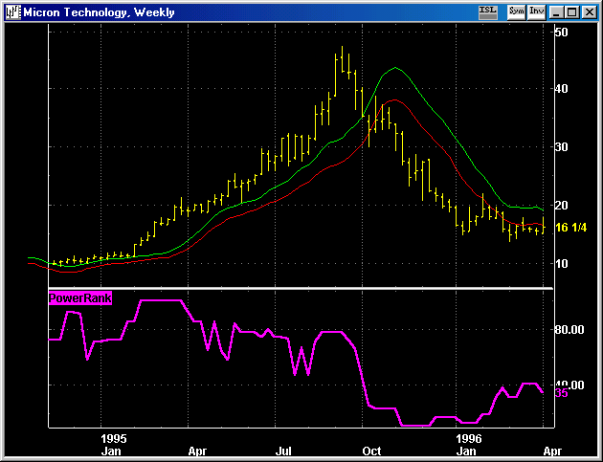This screenshot has height=462, width=603.
Task: Click the highest yellow price bar near 46
Action: pyautogui.click(x=342, y=58)
